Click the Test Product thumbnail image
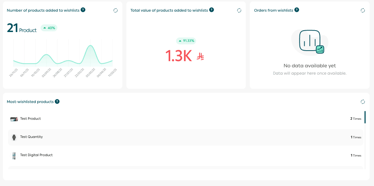This screenshot has width=374, height=186. pyautogui.click(x=14, y=119)
